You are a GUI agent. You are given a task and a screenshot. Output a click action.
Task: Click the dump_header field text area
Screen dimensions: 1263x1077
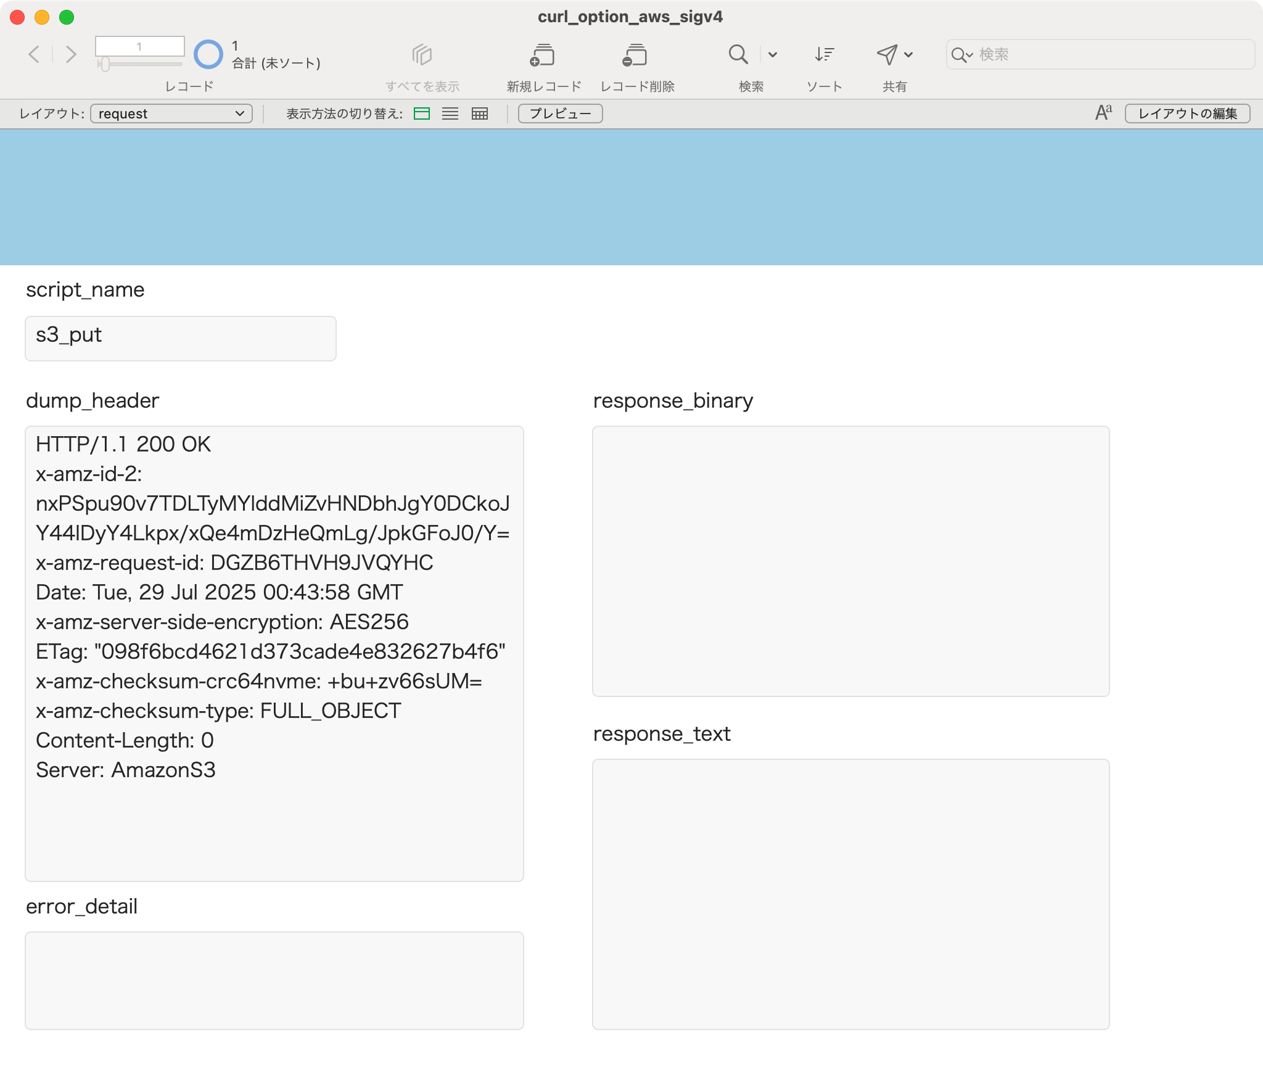274,654
